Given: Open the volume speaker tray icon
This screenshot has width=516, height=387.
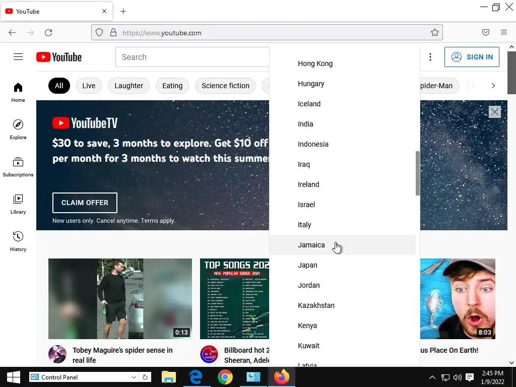Looking at the screenshot, I should (458, 377).
